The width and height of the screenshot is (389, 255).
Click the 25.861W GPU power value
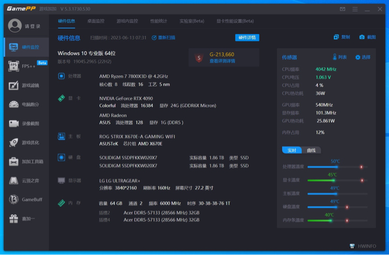click(x=325, y=121)
